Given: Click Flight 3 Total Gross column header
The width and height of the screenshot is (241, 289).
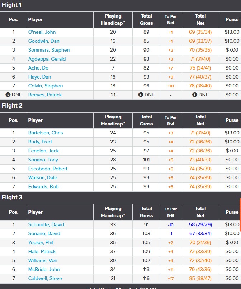Looking at the screenshot, I should point(146,212).
